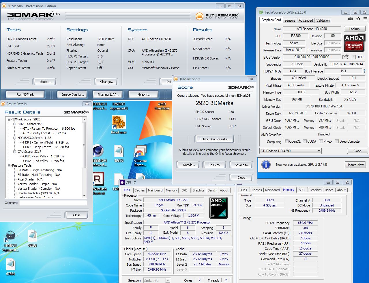Click the Bus Interface question mark
Image resolution: width=369 pixels, height=283 pixels.
coord(364,71)
